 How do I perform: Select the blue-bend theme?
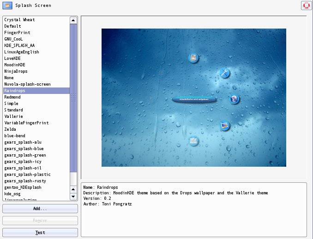coord(36,136)
